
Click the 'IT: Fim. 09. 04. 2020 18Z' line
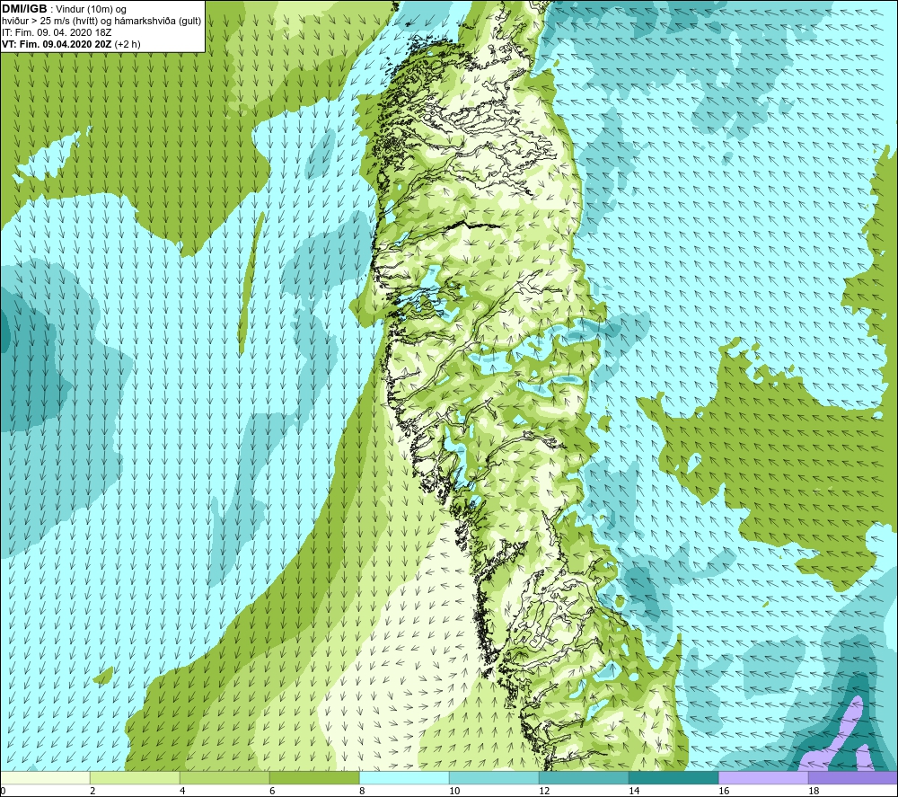click(x=57, y=32)
